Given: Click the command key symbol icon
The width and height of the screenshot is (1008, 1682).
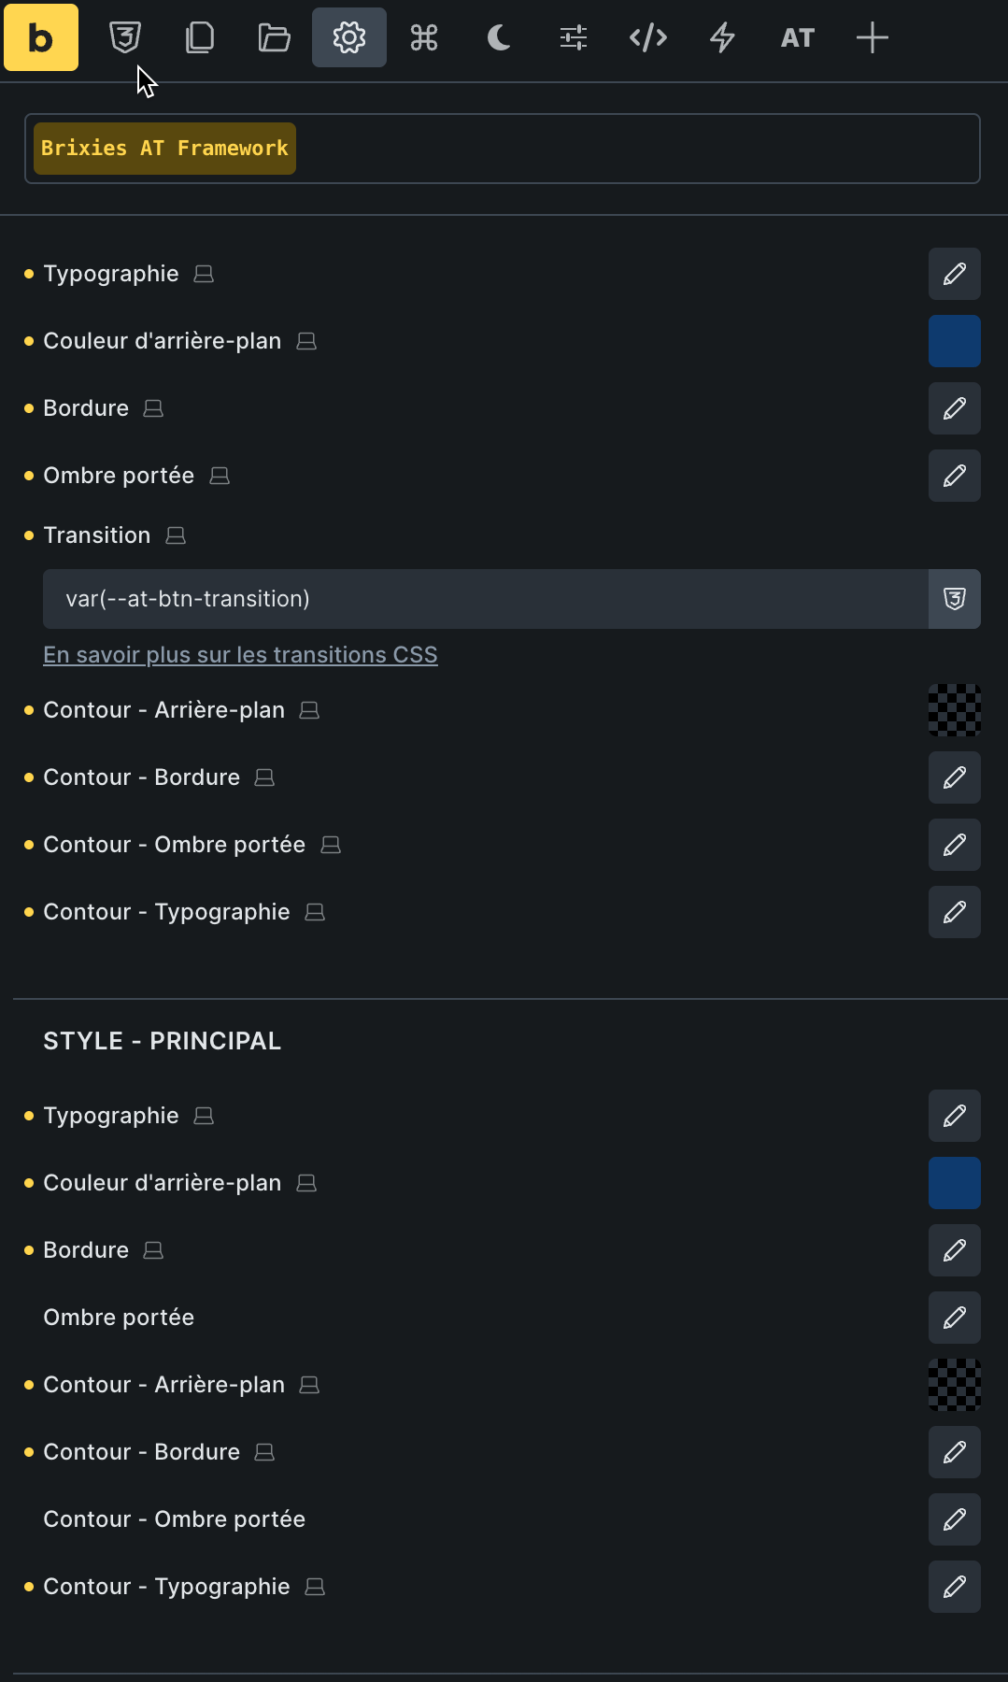Looking at the screenshot, I should pyautogui.click(x=424, y=37).
